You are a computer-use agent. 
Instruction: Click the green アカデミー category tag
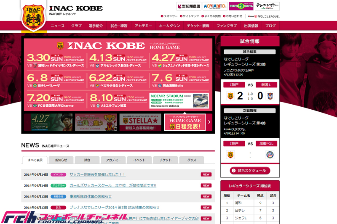[x=58, y=185]
